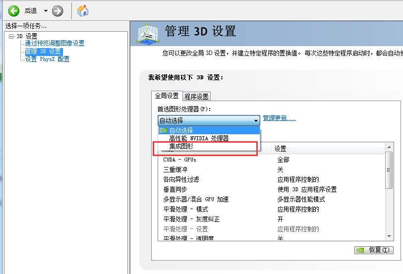403x274 pixels.
Task: Select the CUDA - GPUs row
Action: 272,160
